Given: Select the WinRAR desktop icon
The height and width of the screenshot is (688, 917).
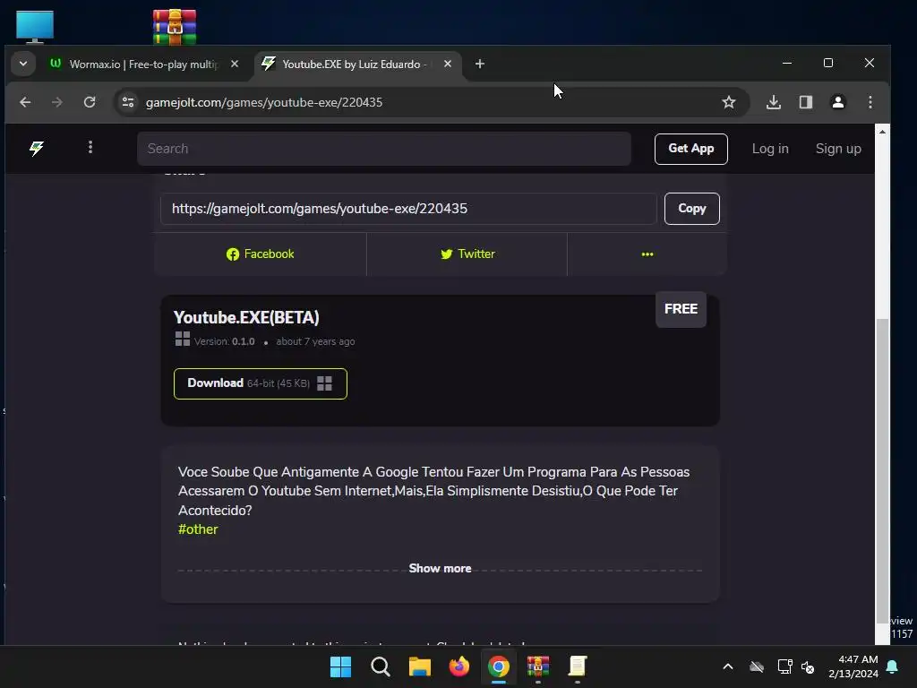Looking at the screenshot, I should [175, 26].
